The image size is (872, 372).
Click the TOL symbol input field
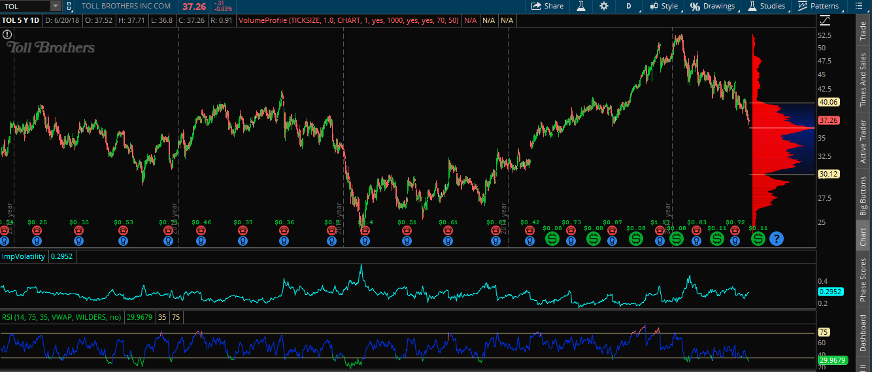25,6
